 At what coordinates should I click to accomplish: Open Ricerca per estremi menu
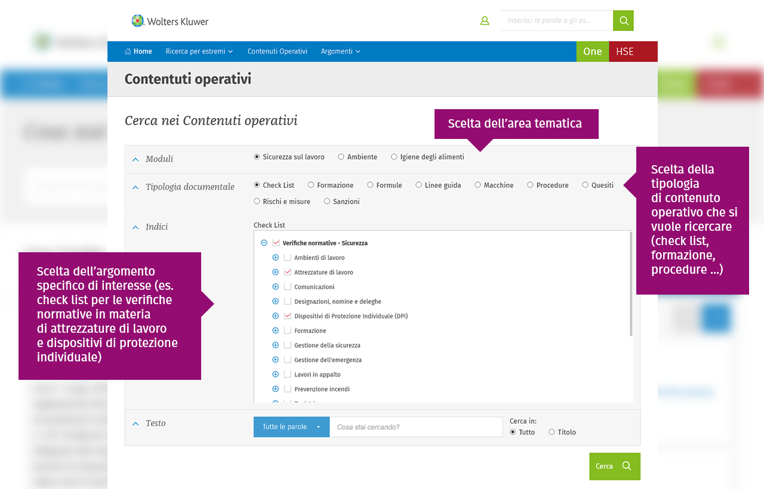pos(199,51)
